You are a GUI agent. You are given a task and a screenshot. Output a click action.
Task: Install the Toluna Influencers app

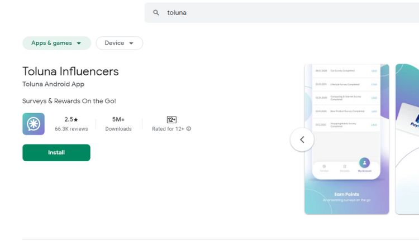[56, 153]
